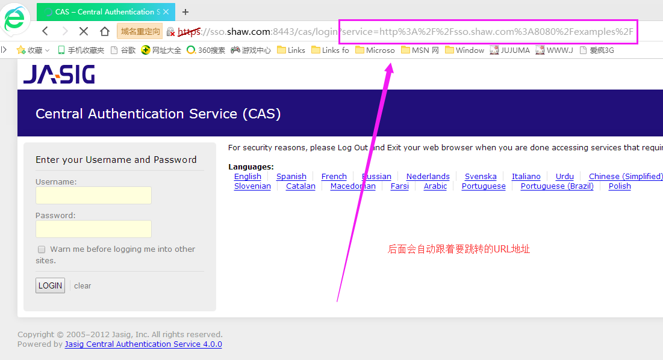663x360 pixels.
Task: Click the insecure certificate lock icon
Action: 170,32
